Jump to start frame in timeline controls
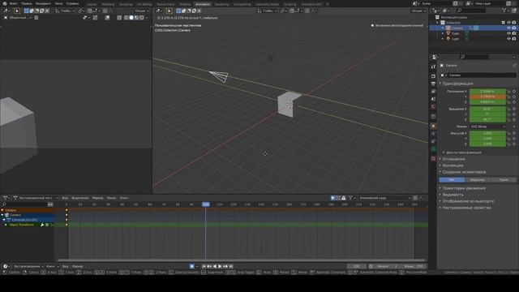This screenshot has width=519, height=292. click(x=204, y=266)
